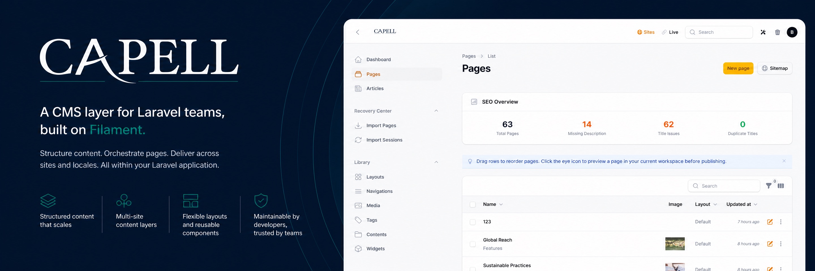Screen dimensions: 815x271
Task: Click the Layouts grid icon
Action: [358, 177]
